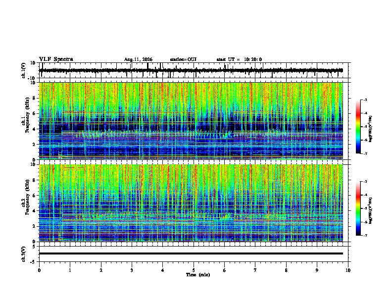392x303 pixels.
Task: Click time axis tick label "6"
Action: coord(225,270)
